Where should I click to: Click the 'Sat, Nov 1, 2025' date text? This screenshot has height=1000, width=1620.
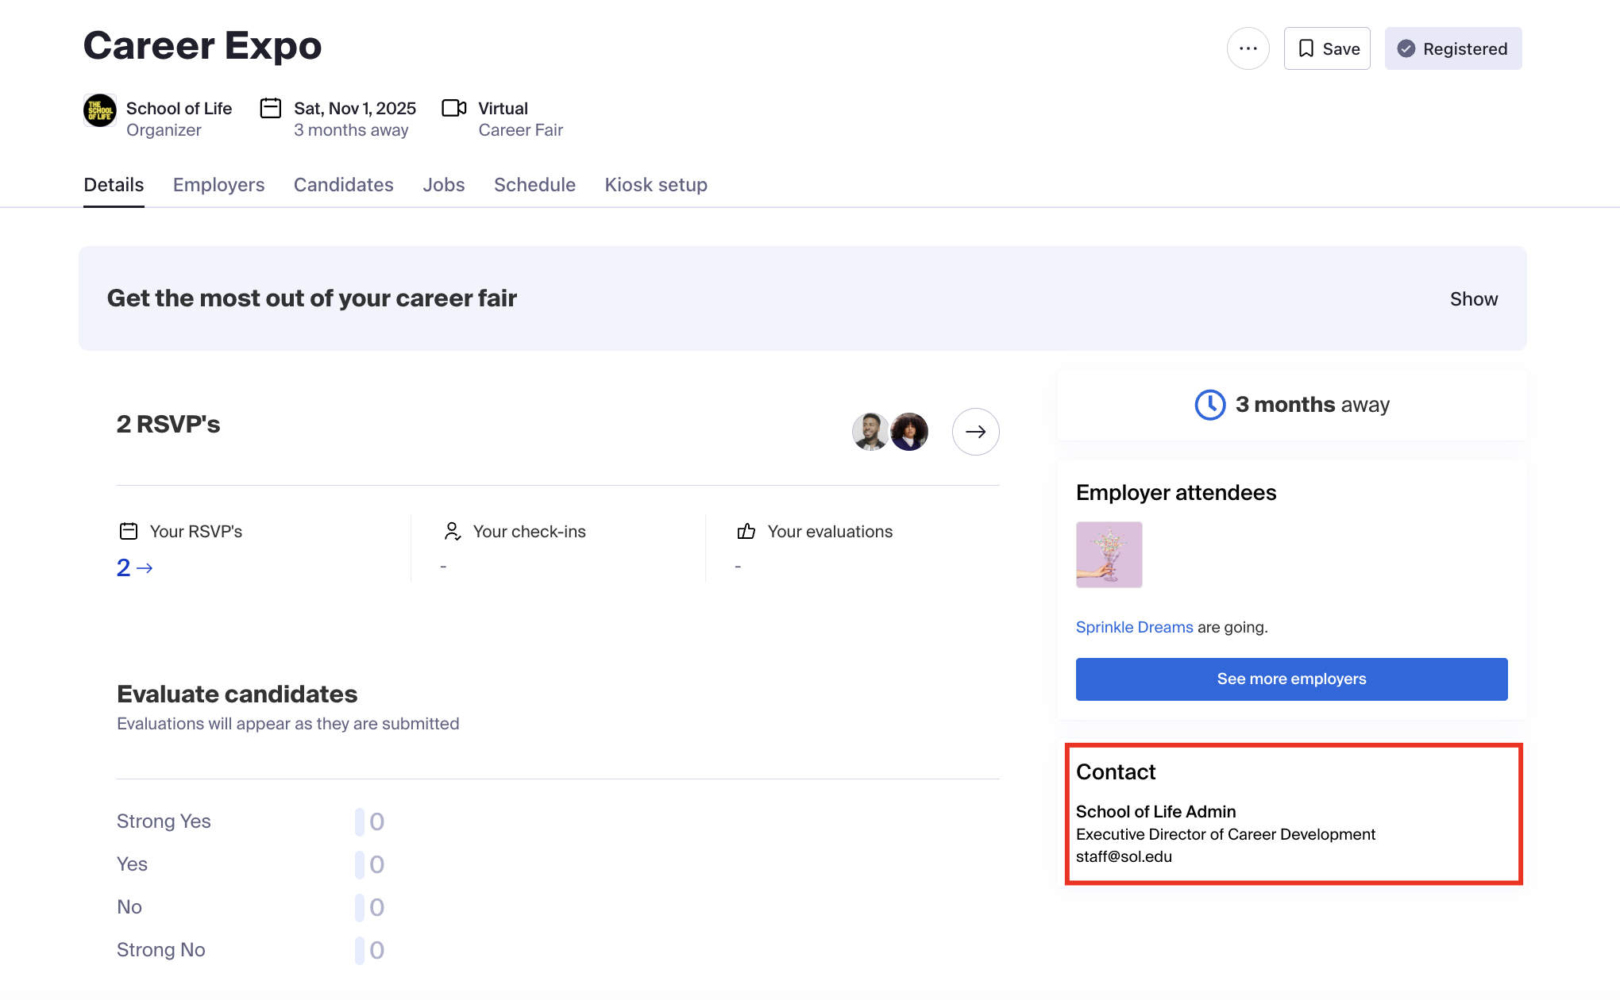click(x=355, y=108)
